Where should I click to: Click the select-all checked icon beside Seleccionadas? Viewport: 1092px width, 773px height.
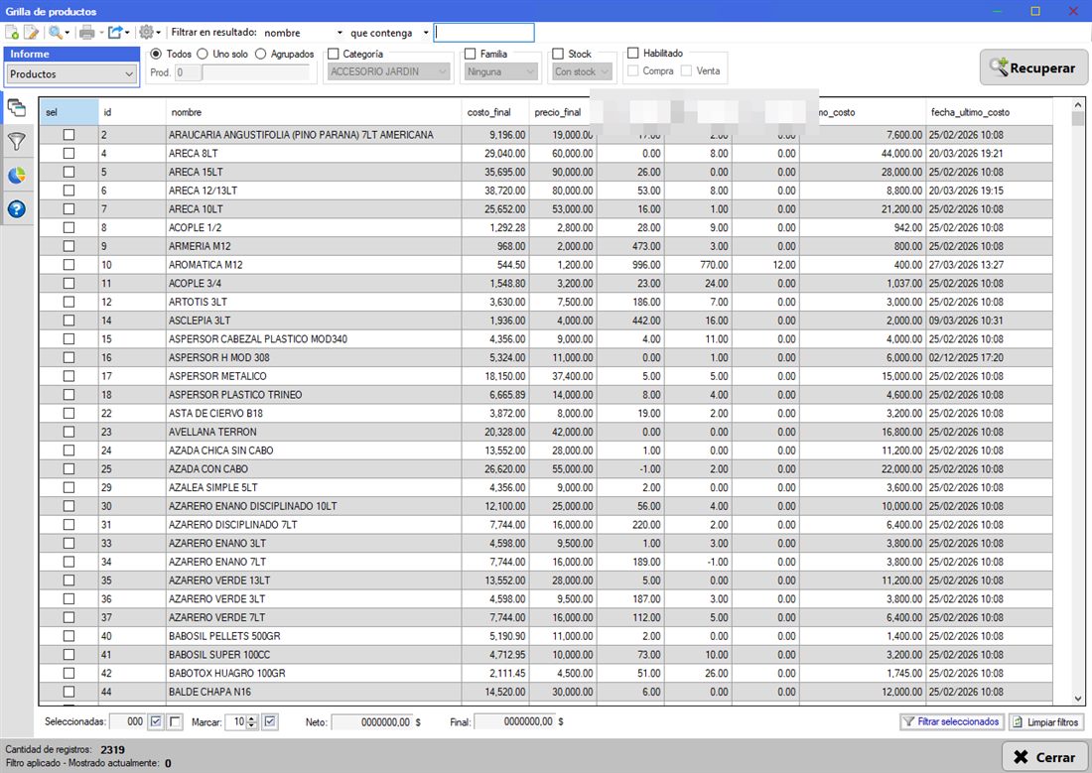pyautogui.click(x=156, y=722)
